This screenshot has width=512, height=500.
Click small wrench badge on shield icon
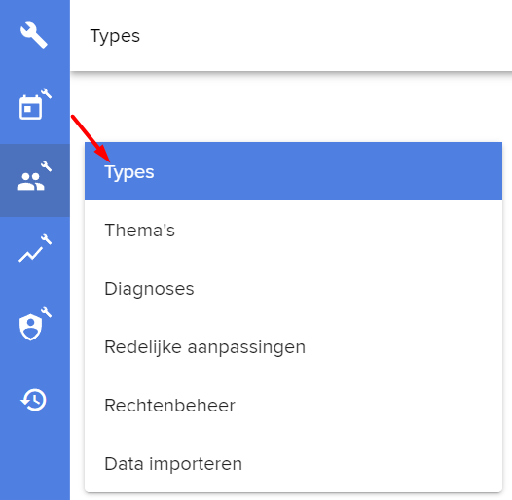[x=47, y=312]
